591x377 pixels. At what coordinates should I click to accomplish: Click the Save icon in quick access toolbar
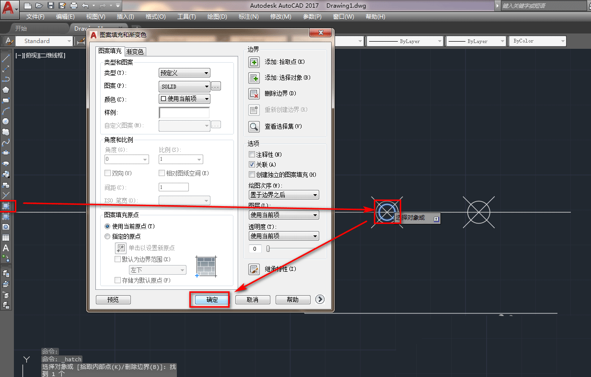coord(51,6)
